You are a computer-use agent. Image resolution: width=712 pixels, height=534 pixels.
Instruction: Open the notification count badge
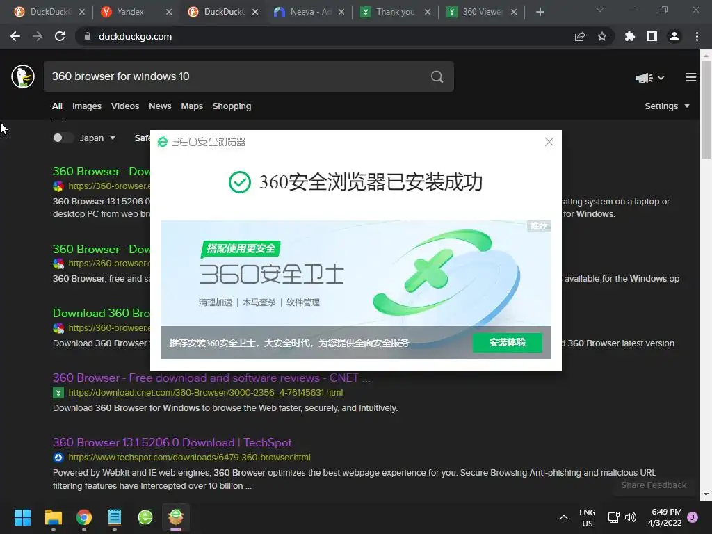(x=693, y=517)
